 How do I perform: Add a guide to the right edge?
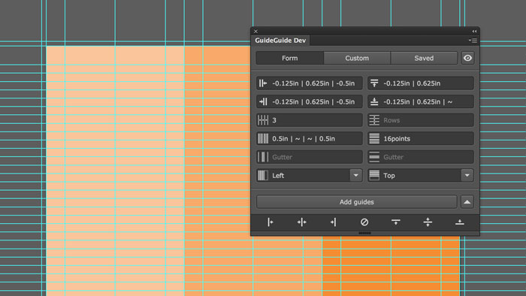click(x=333, y=222)
